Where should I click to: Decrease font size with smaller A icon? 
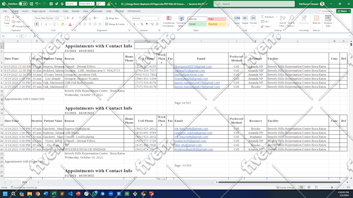click(x=73, y=18)
